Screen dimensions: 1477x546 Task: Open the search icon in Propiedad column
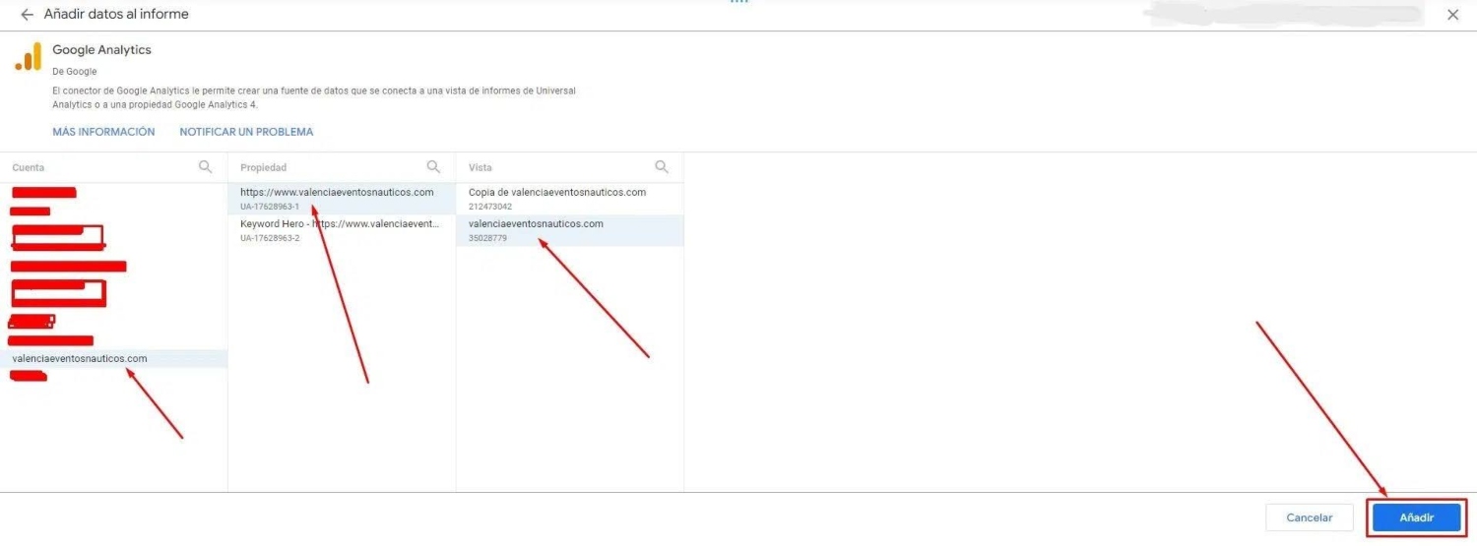click(433, 167)
